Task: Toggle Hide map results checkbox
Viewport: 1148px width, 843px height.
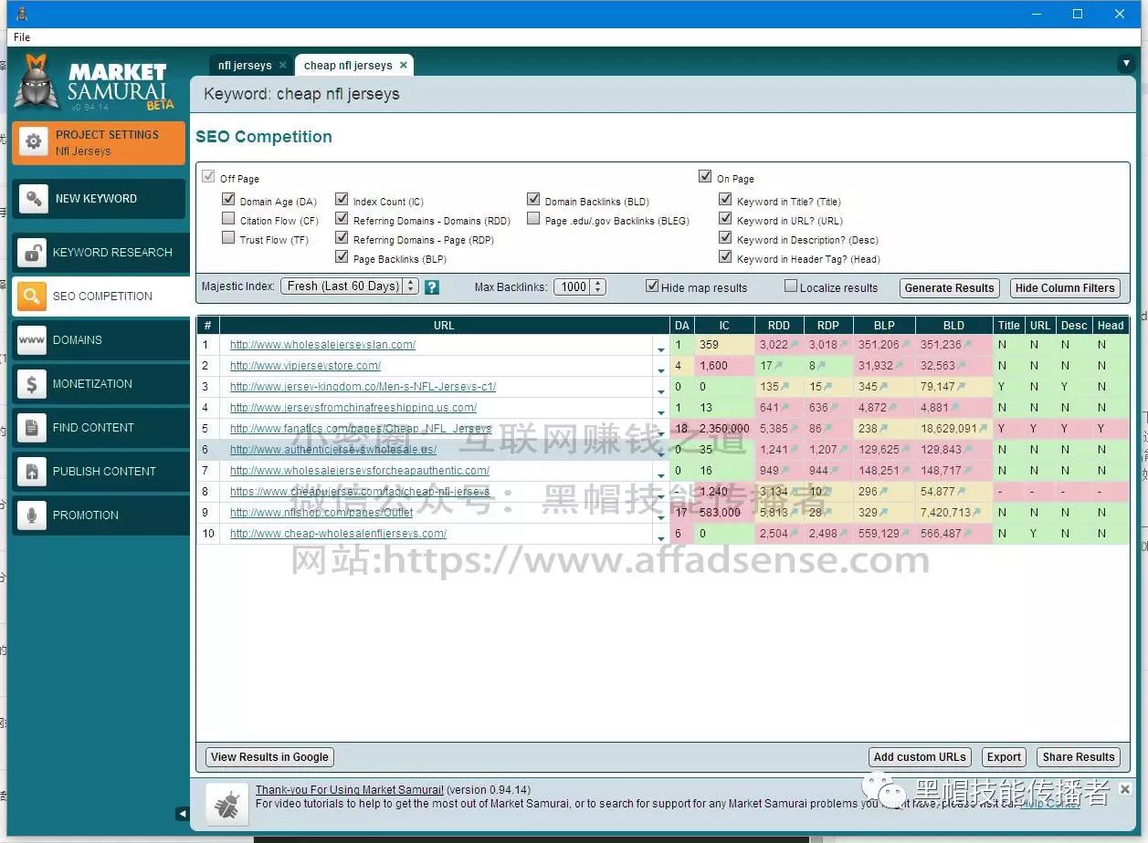Action: point(652,286)
